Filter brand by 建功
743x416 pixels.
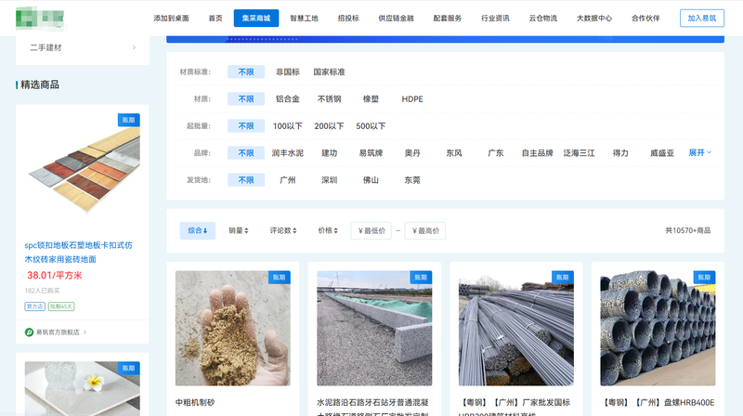pos(329,153)
